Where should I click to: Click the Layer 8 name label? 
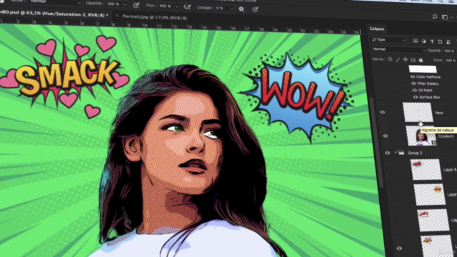tap(450, 170)
